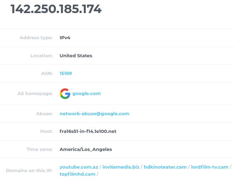The image size is (236, 181).
Task: Visit the invitemedia.biz domain link
Action: coord(121,167)
